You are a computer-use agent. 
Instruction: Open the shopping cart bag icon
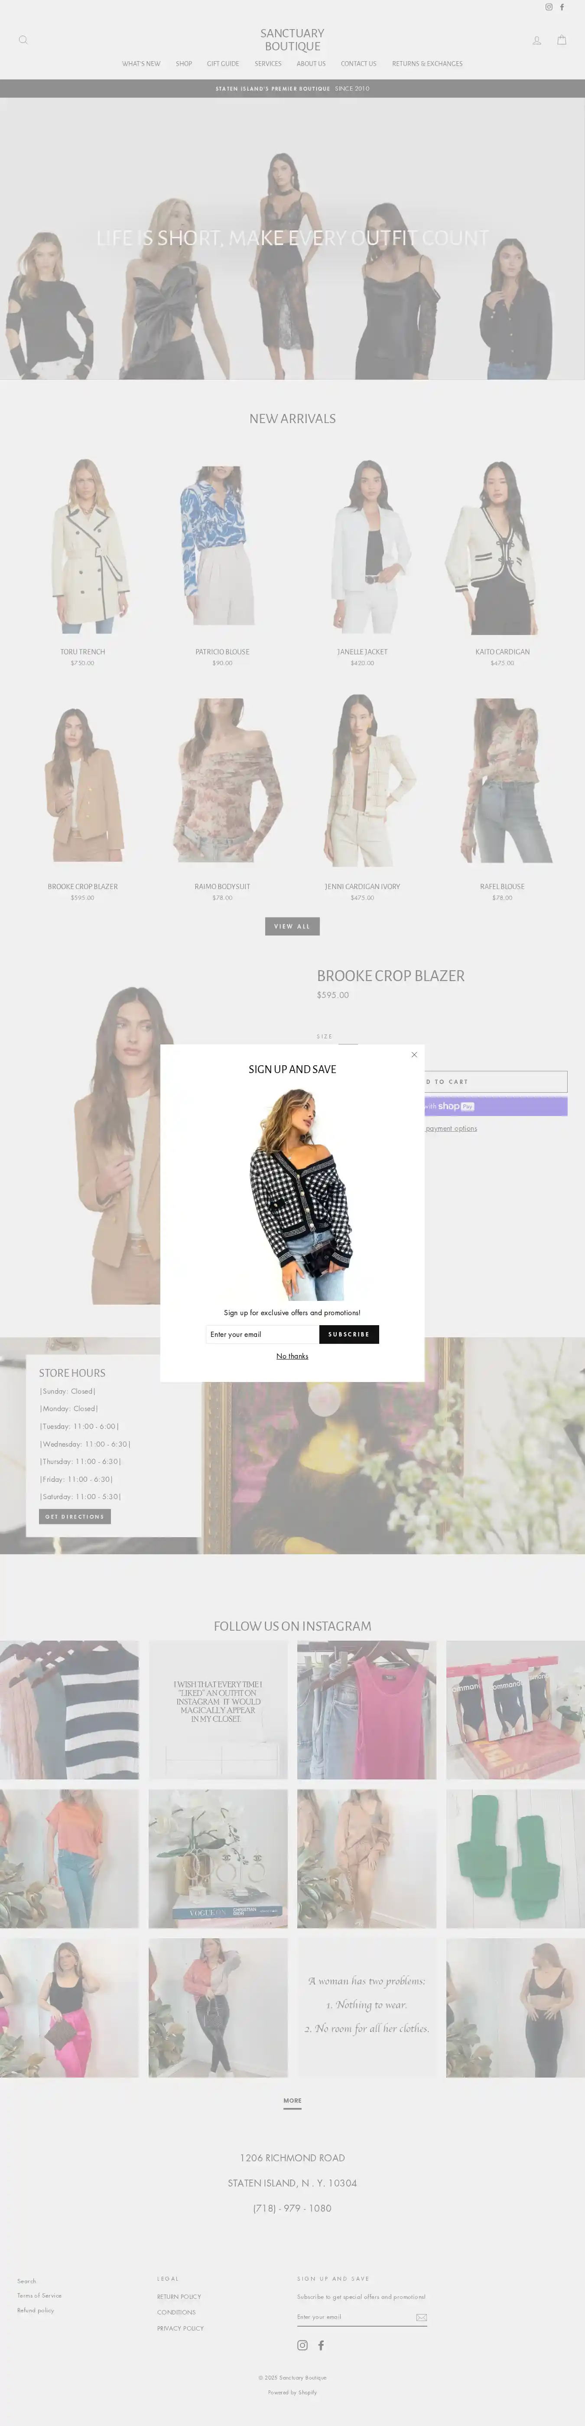click(x=562, y=39)
